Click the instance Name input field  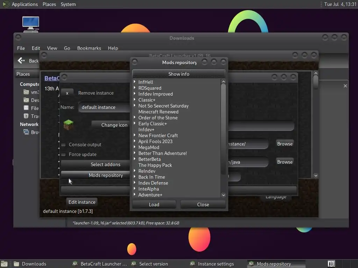(x=104, y=107)
